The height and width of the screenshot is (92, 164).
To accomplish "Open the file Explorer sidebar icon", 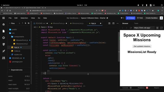I will (4, 31).
